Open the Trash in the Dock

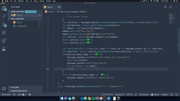click(x=118, y=98)
